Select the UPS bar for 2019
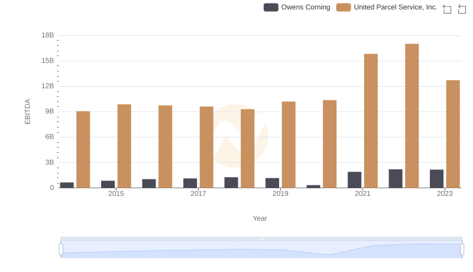 289,145
